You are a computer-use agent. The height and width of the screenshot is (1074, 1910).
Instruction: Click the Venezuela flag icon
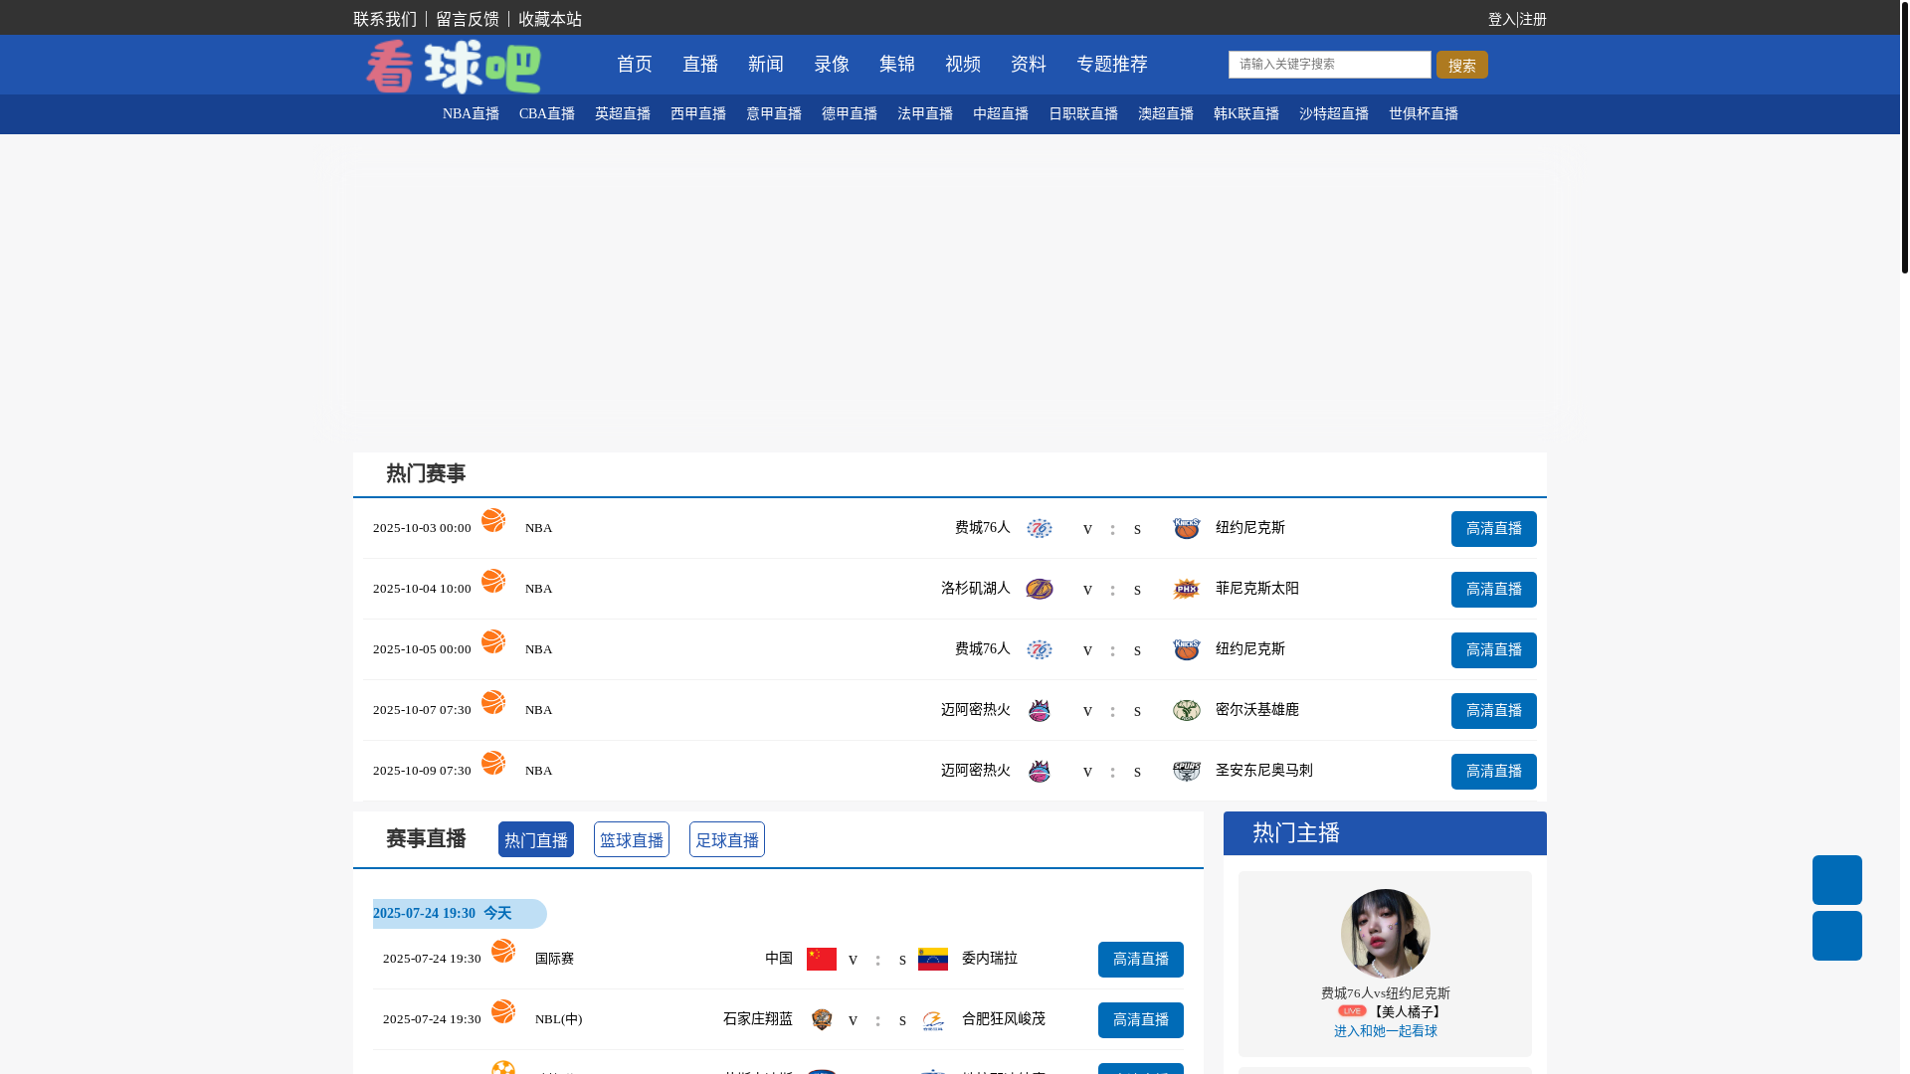tap(933, 959)
